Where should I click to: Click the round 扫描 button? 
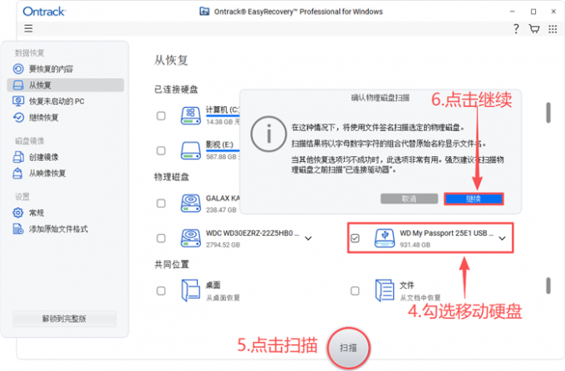348,348
